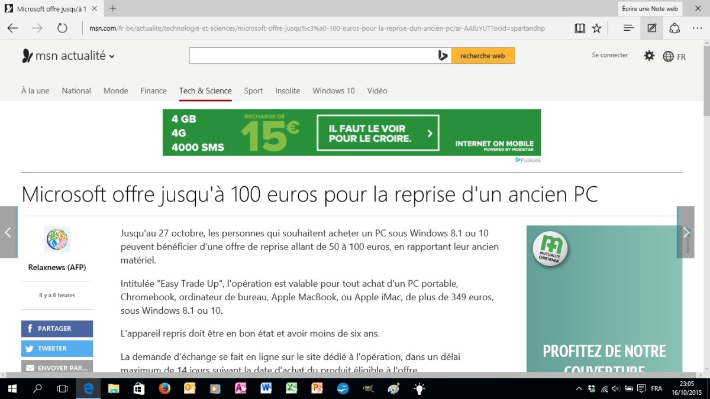
Task: Open the volume control in tray
Action: click(617, 388)
